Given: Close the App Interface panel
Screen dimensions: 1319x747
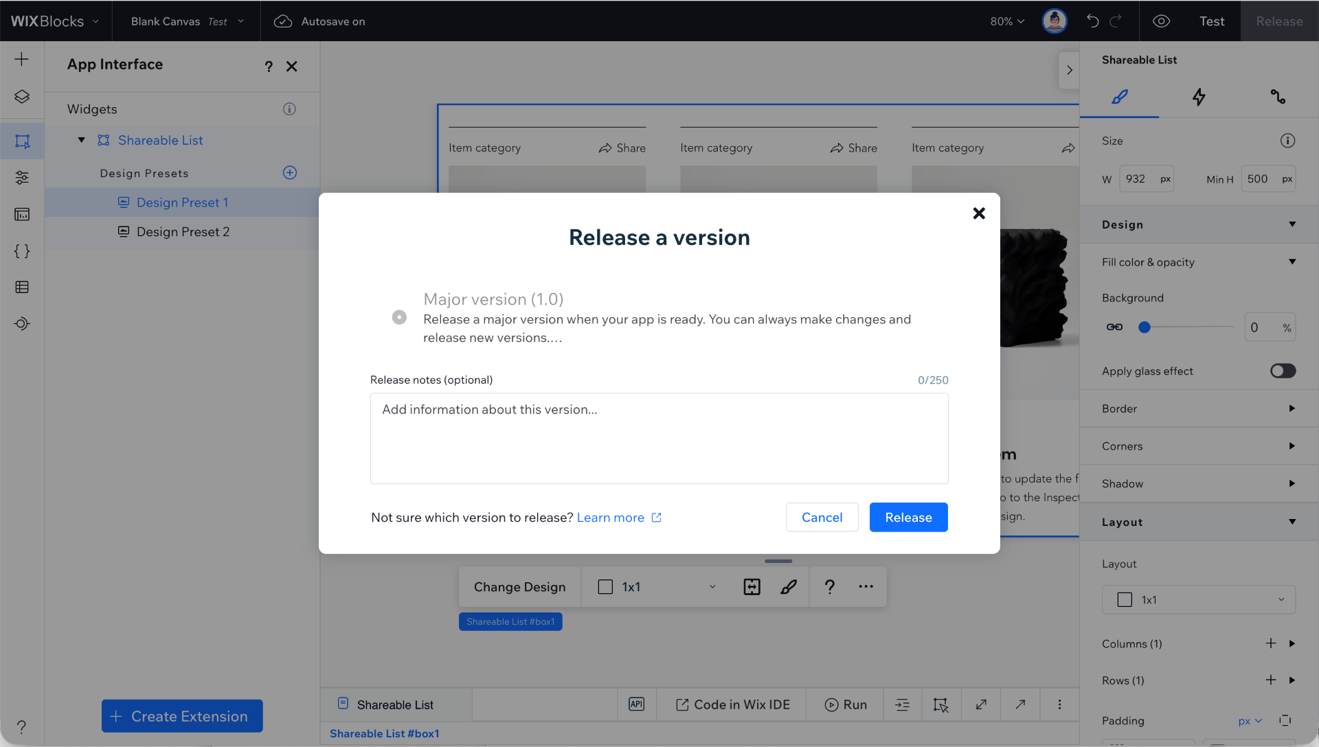Looking at the screenshot, I should pyautogui.click(x=292, y=67).
